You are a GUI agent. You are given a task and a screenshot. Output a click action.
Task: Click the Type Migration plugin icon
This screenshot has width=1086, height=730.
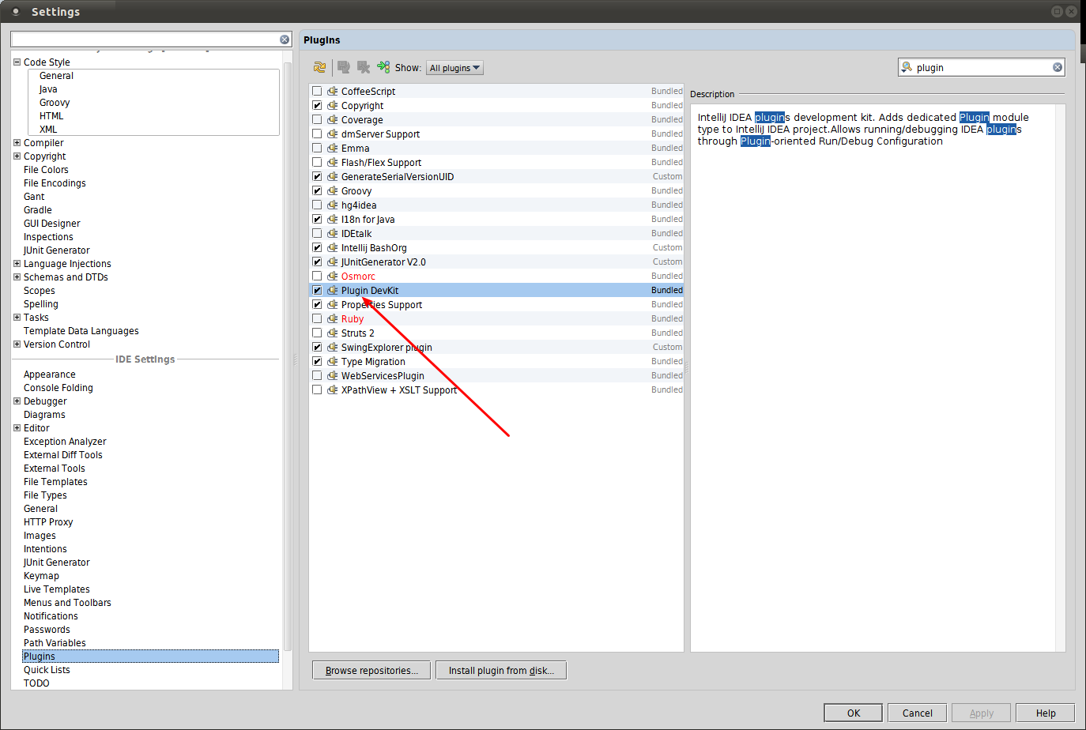pyautogui.click(x=333, y=362)
